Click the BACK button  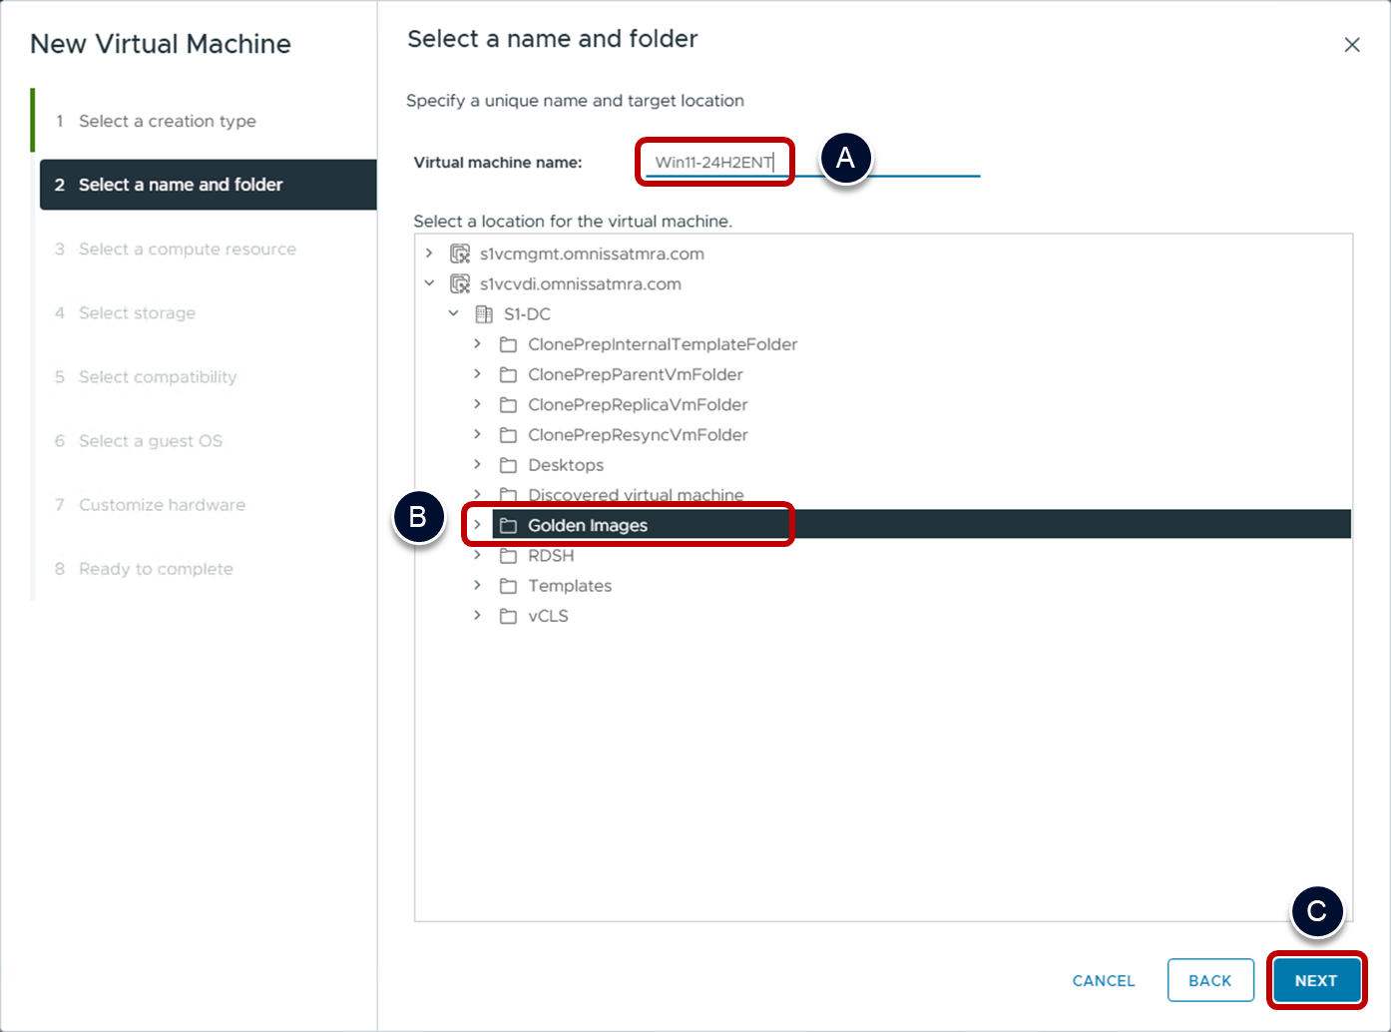1209,981
